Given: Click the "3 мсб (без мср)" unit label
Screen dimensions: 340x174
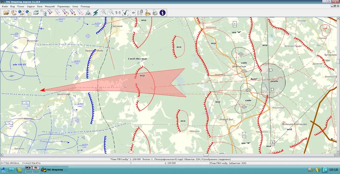Looking at the screenshot, I should pos(138,59).
